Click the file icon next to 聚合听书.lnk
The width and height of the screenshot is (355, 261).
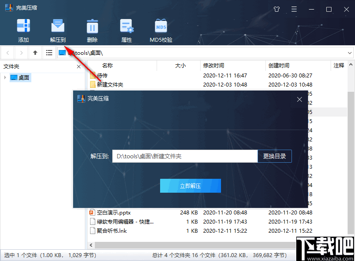click(92, 231)
